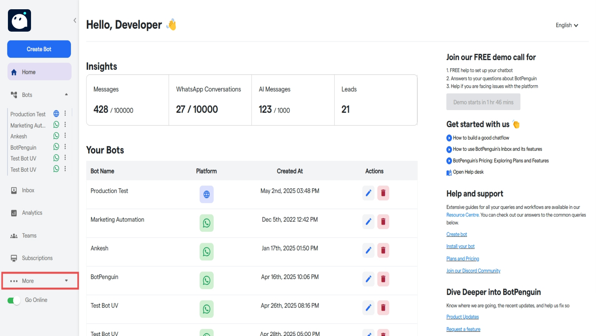Open Join our Discord Community link
The image size is (596, 336).
[473, 271]
